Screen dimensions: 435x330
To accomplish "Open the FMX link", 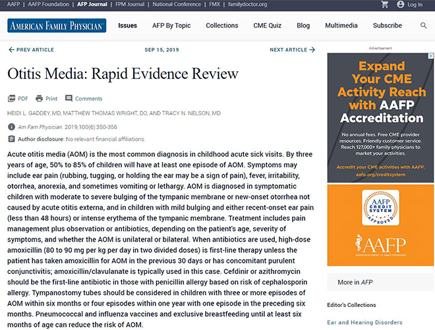I will 214,5.
